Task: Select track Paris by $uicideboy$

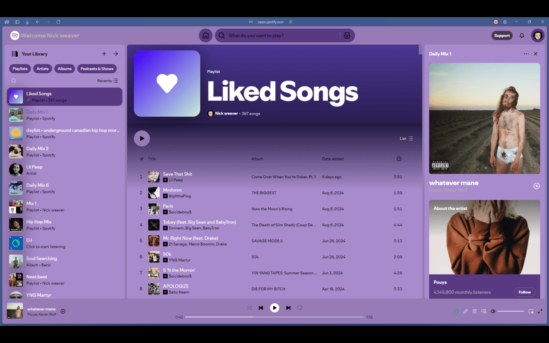Action: coord(274,209)
